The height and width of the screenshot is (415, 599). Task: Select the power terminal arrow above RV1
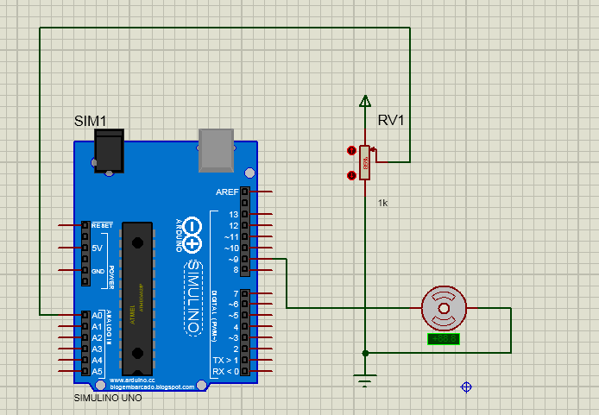[x=365, y=101]
